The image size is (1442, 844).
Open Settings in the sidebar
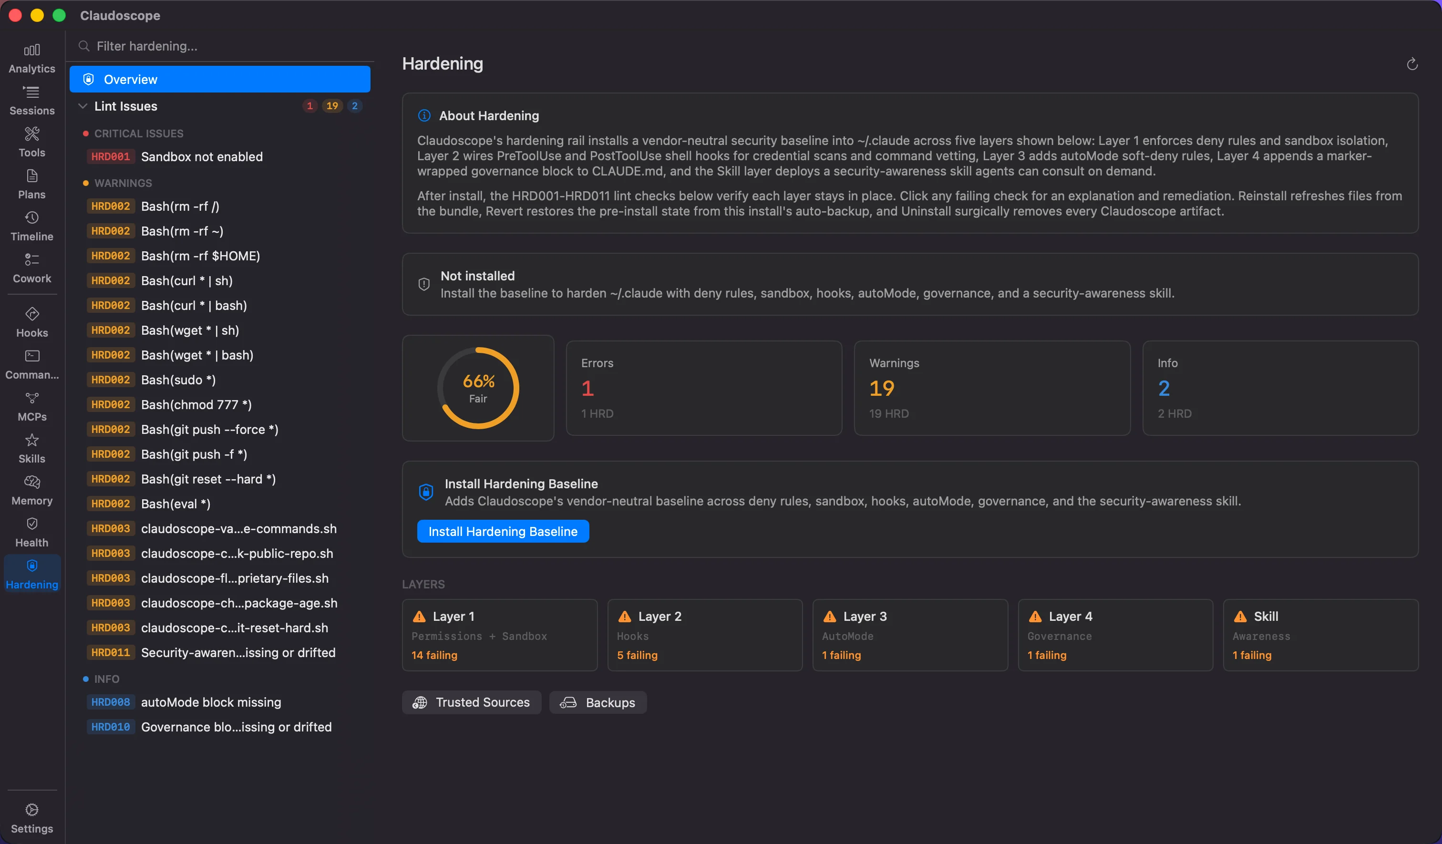pos(32,818)
